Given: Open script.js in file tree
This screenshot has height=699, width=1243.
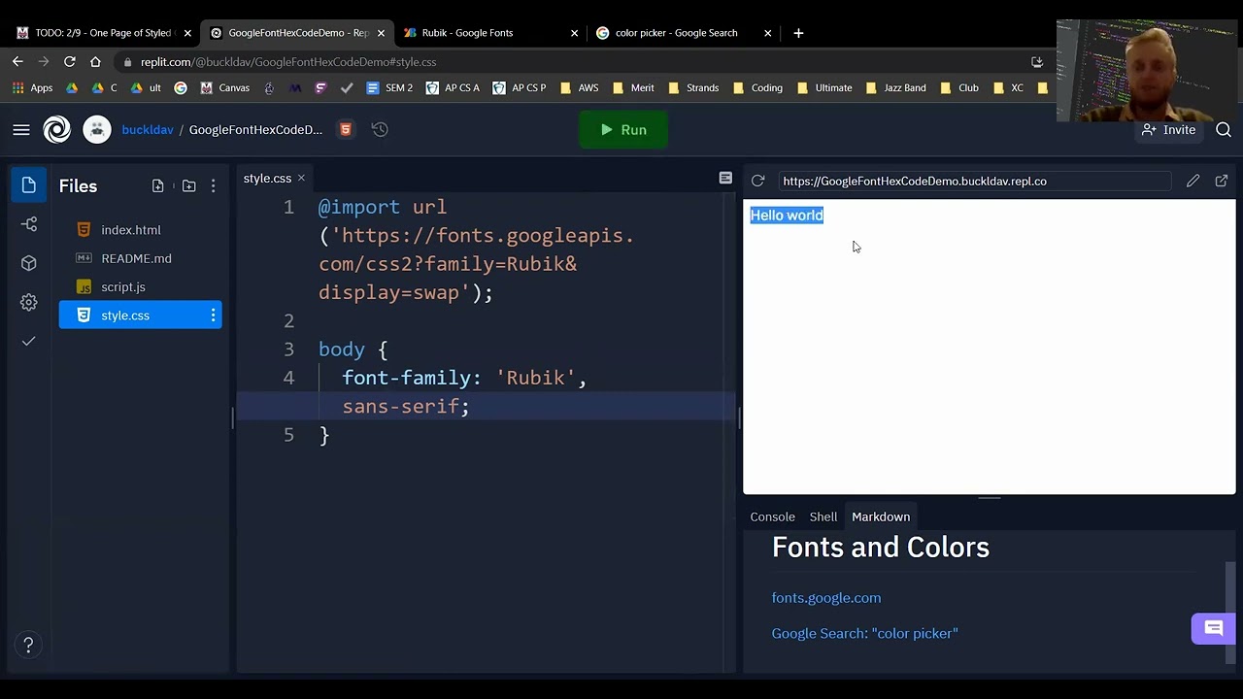Looking at the screenshot, I should 141,287.
